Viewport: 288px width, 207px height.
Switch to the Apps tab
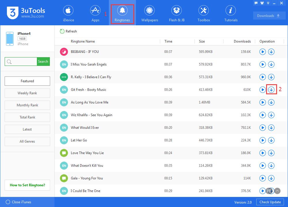pos(95,14)
